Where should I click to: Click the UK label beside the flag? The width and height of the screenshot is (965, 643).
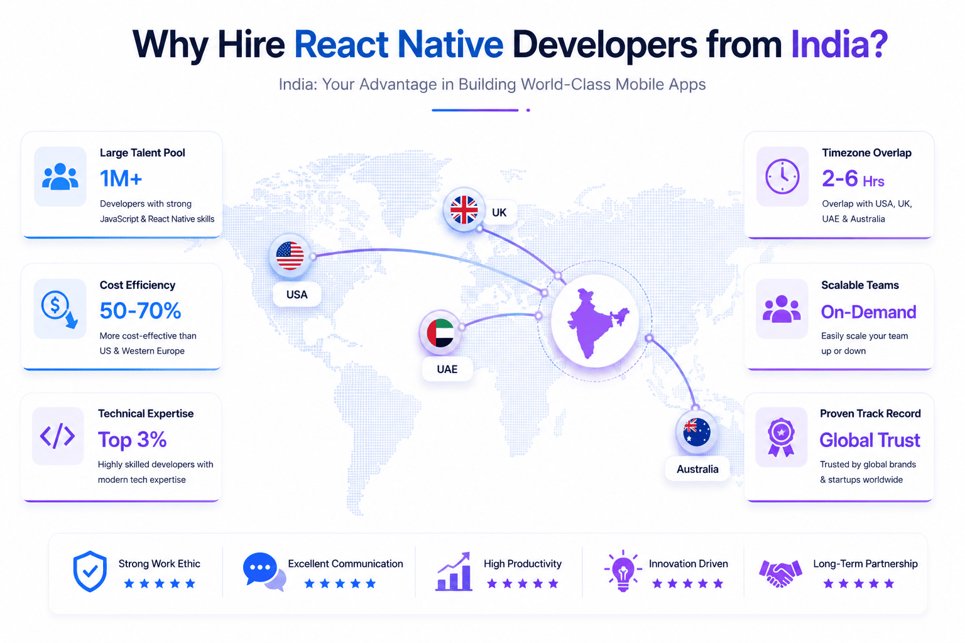499,212
